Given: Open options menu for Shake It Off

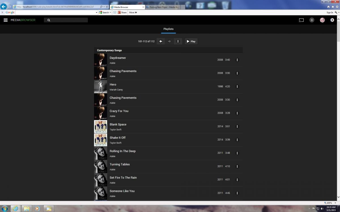Looking at the screenshot, I should coord(237,140).
